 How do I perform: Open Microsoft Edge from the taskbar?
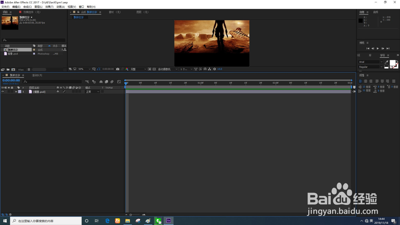[107, 221]
